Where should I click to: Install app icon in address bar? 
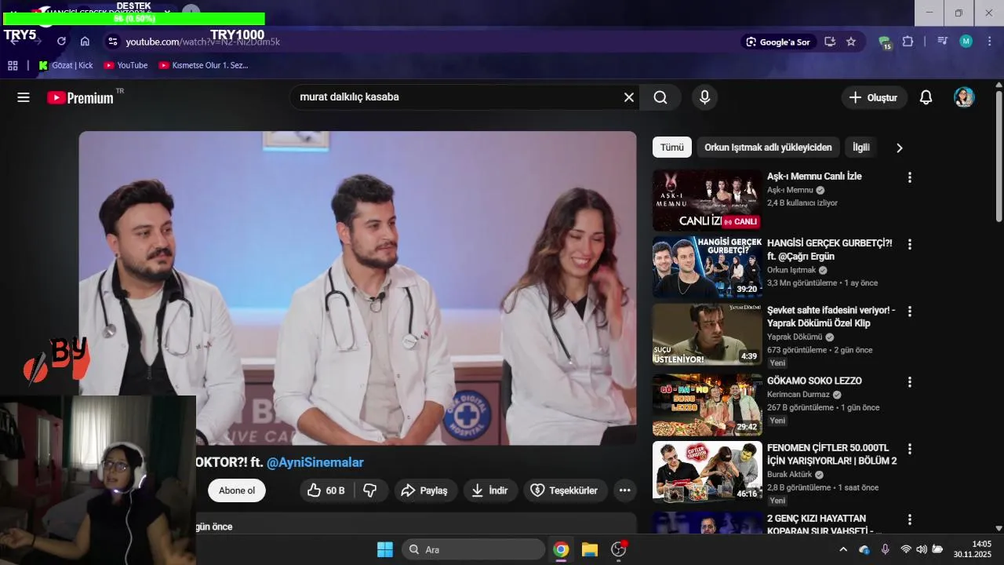click(830, 42)
